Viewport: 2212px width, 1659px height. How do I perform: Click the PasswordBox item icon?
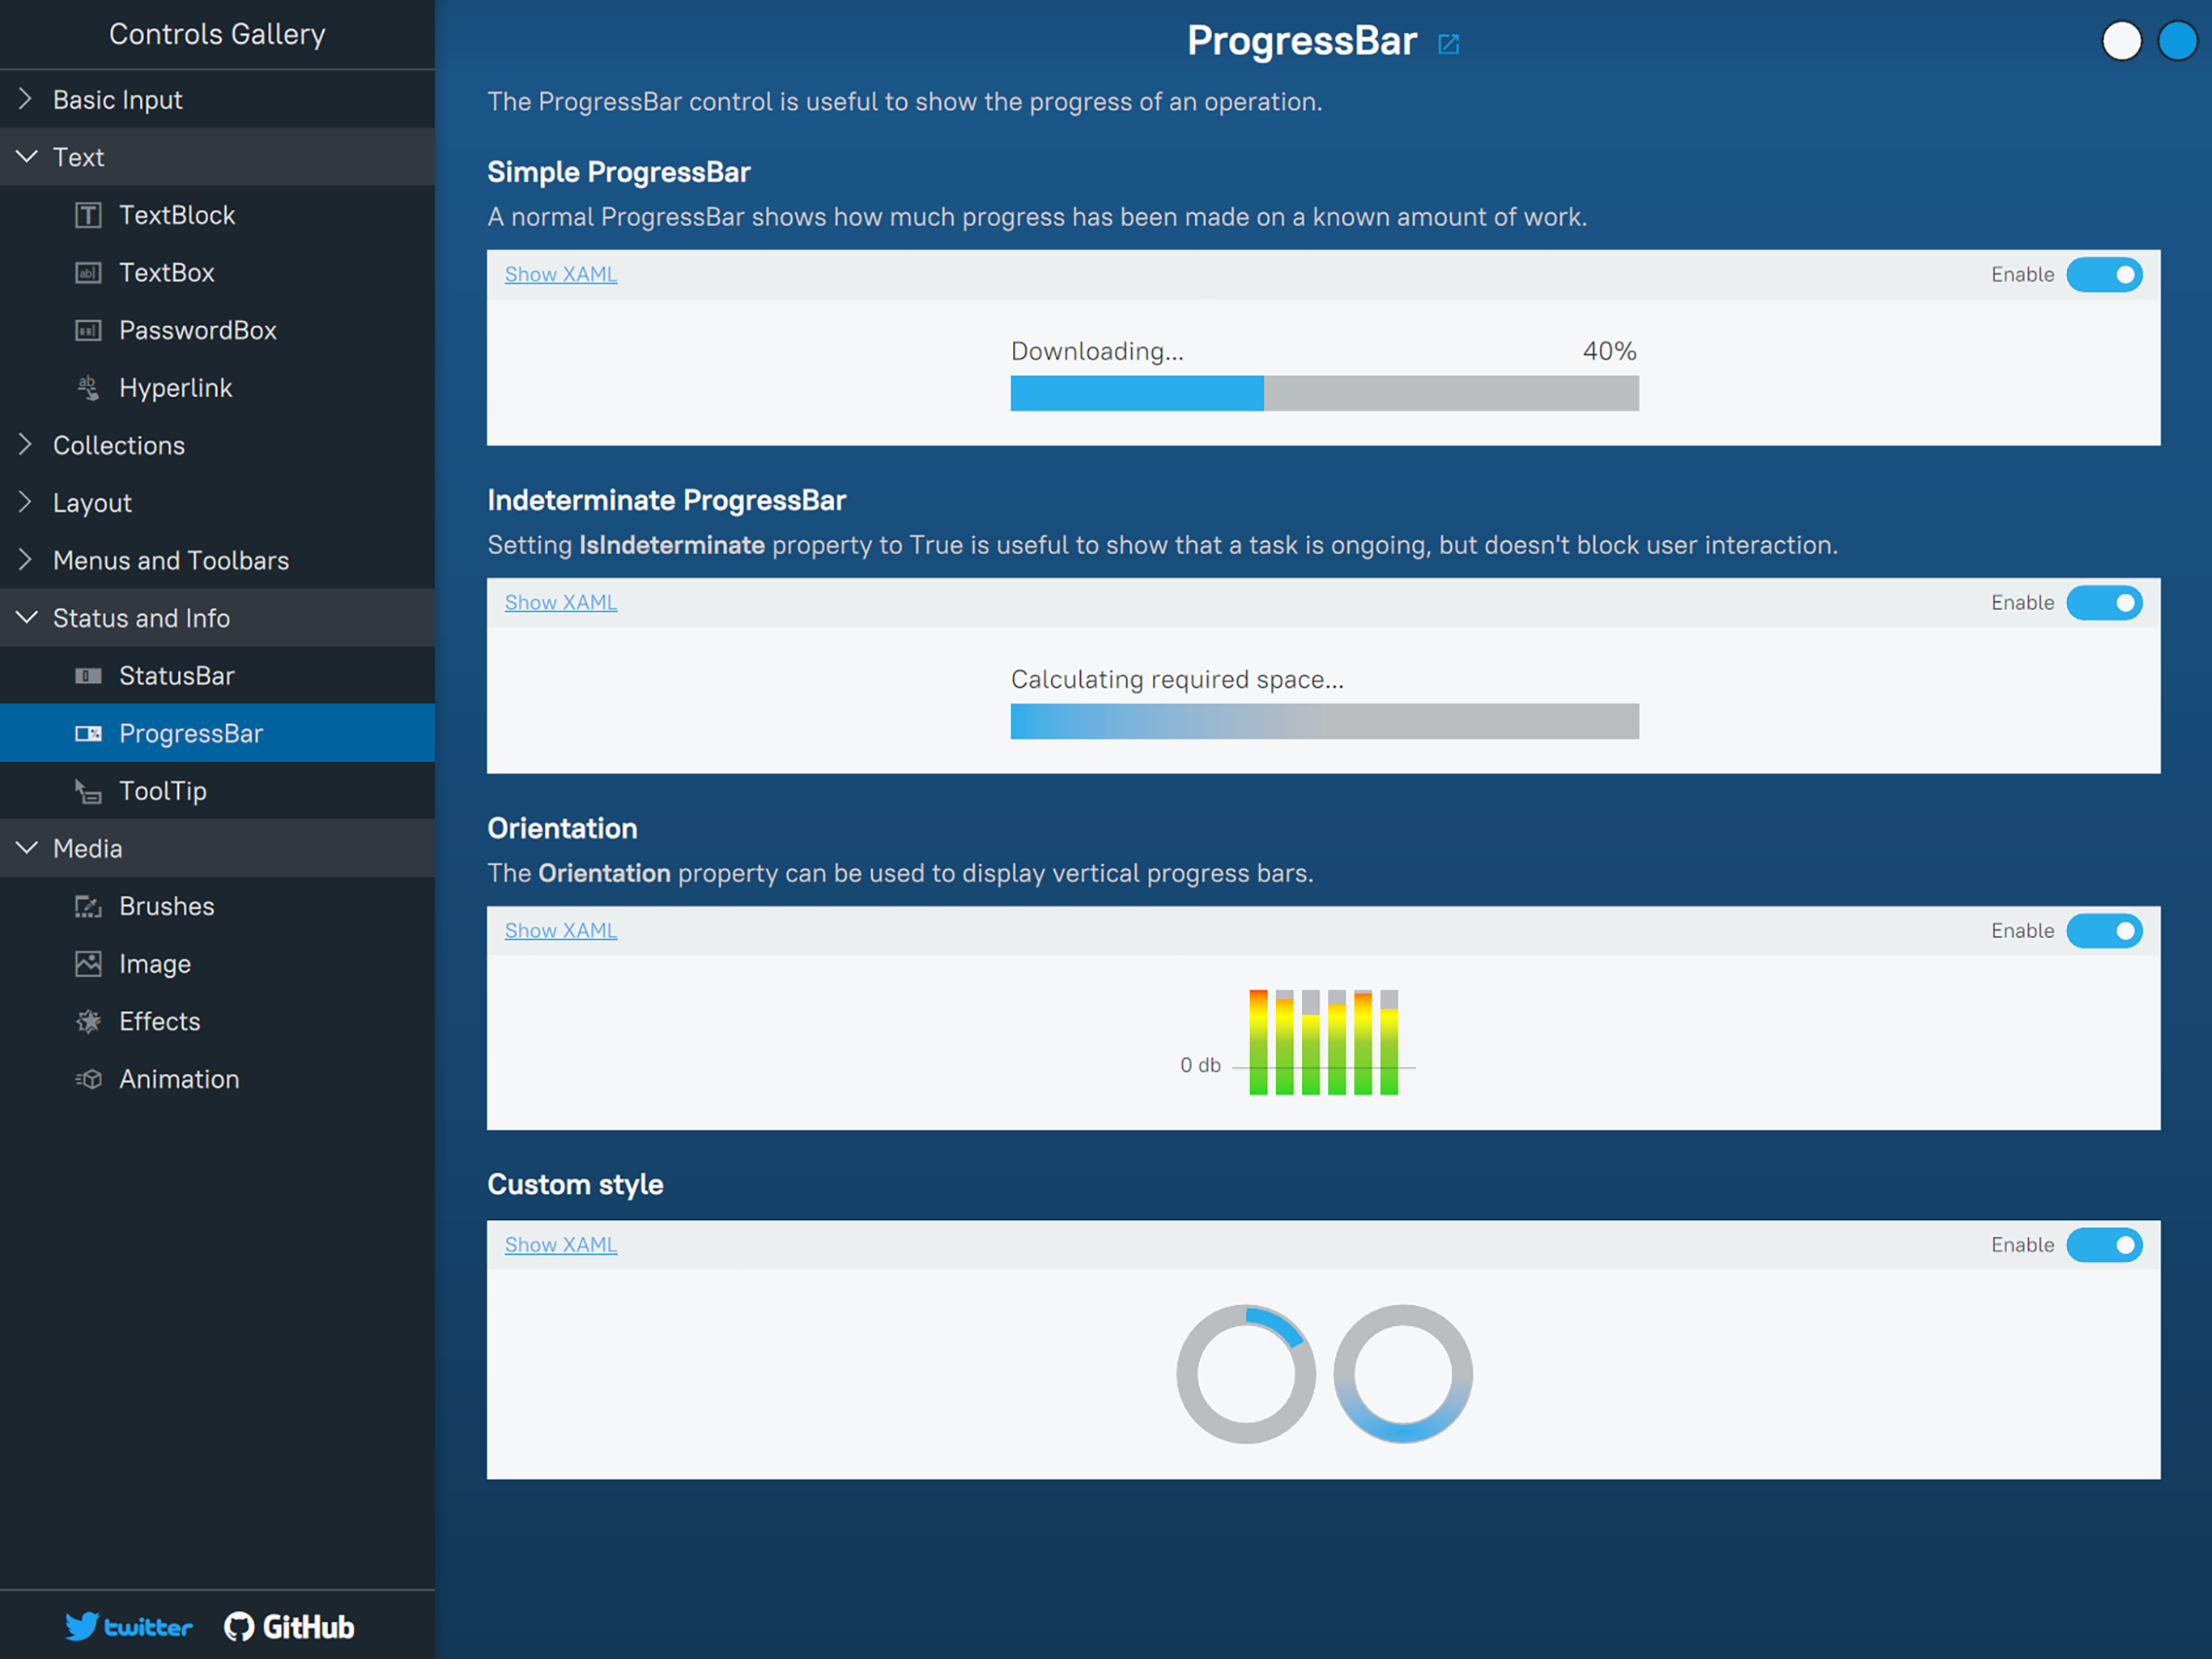[x=88, y=331]
